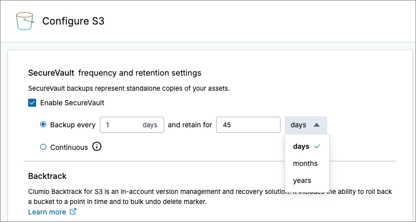Click the Configure S3 page title
The height and width of the screenshot is (222, 416).
[73, 21]
